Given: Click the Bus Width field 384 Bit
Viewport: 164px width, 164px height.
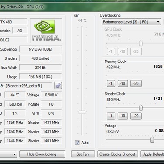Looking at the screenshot, I should pyautogui.click(x=41, y=68).
